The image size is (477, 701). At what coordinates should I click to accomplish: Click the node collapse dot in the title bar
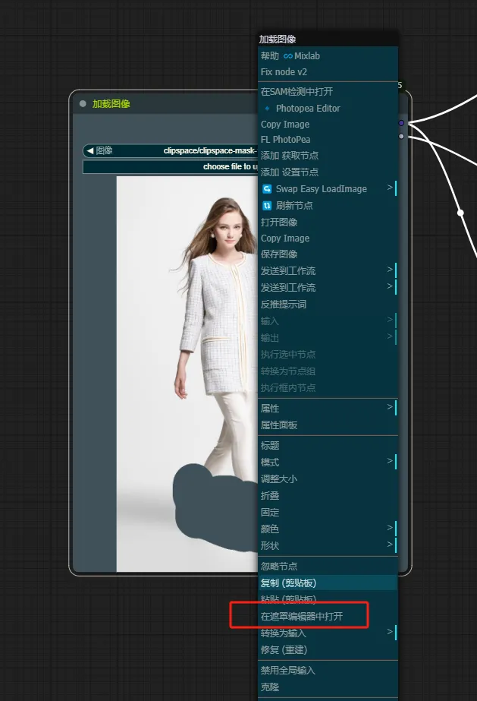tap(83, 104)
